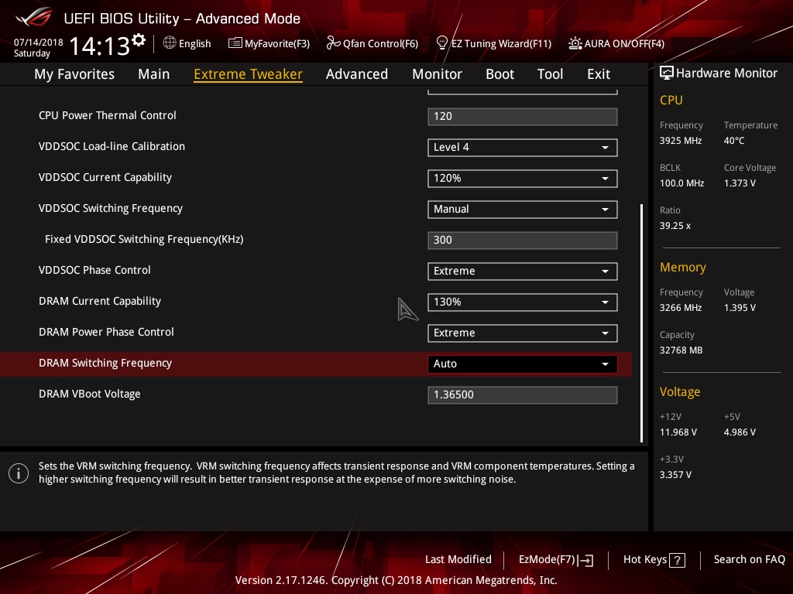The height and width of the screenshot is (594, 793).
Task: Click the AURA ON/OFF light icon
Action: [575, 43]
